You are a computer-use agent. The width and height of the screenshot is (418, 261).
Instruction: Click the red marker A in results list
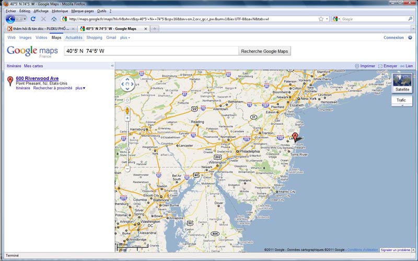(10, 81)
